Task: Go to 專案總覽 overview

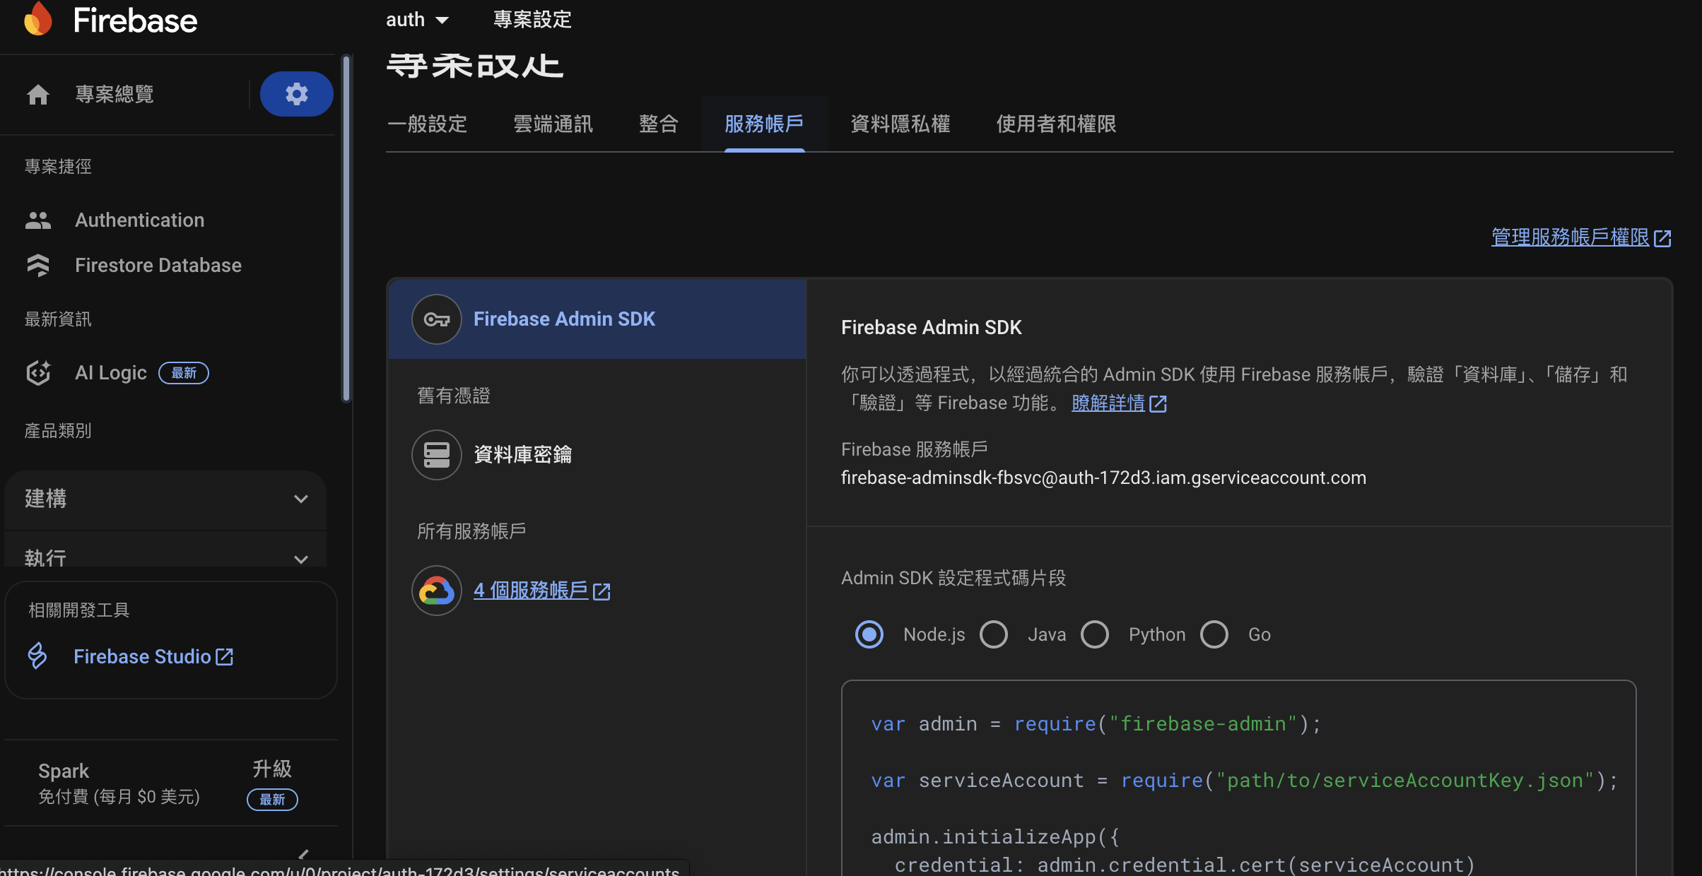Action: point(115,94)
